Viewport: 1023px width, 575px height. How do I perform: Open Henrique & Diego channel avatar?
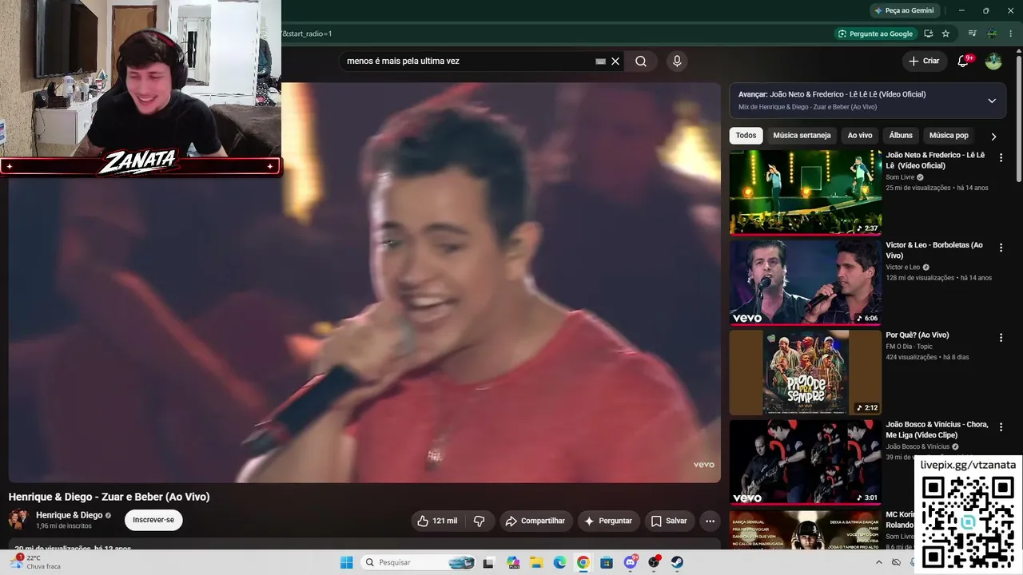(x=19, y=520)
